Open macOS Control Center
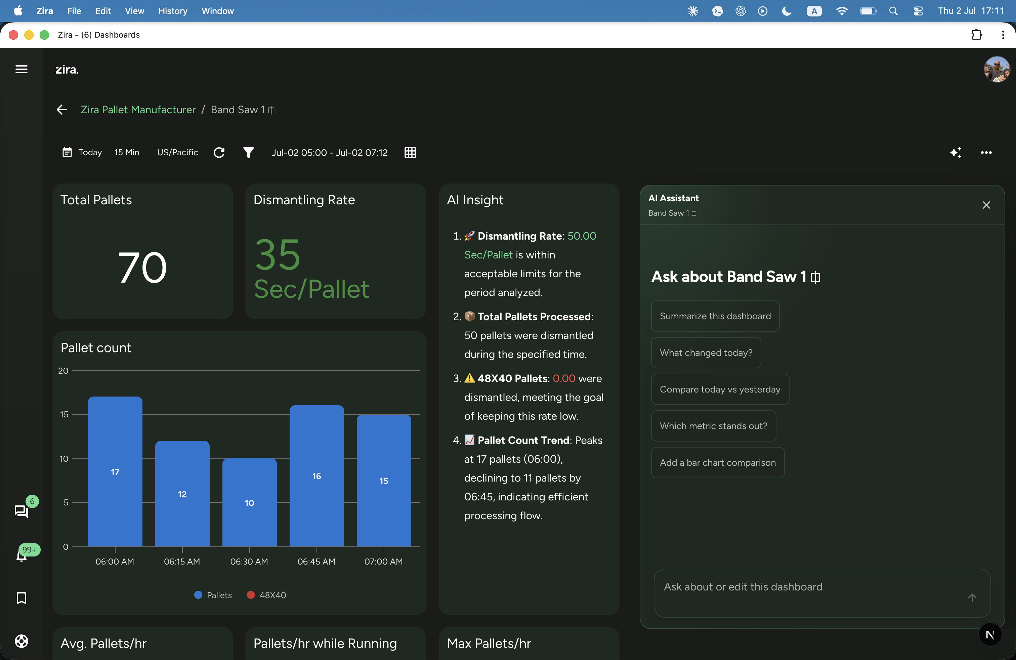The image size is (1016, 660). [x=918, y=11]
